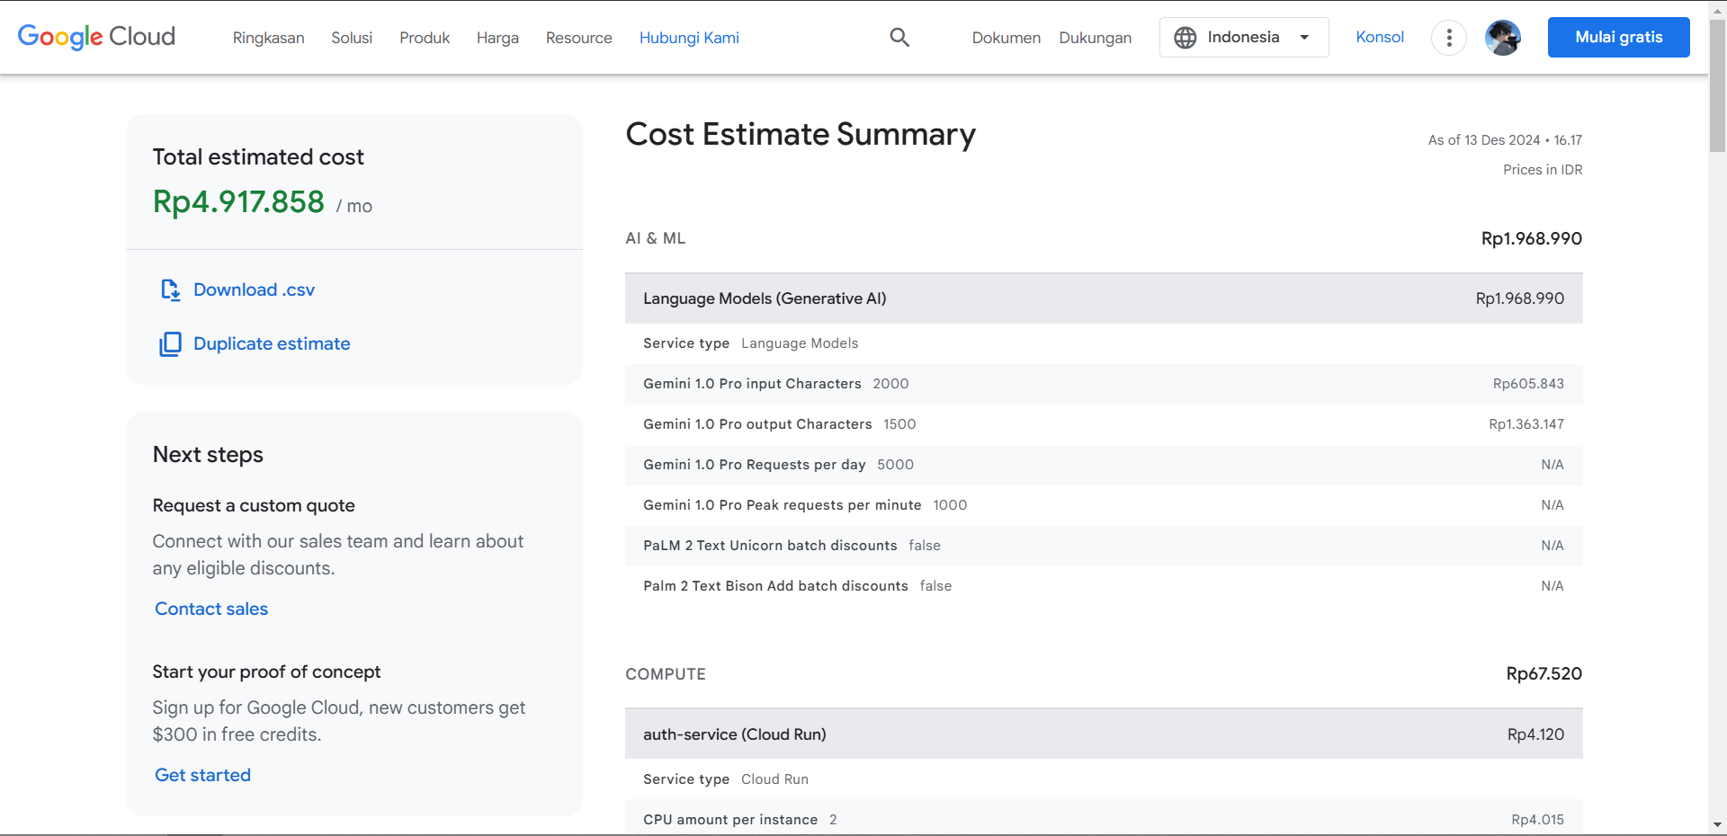Click the PaLM 2 Text Unicorn batch discounts row
The height and width of the screenshot is (836, 1727).
click(x=1104, y=546)
